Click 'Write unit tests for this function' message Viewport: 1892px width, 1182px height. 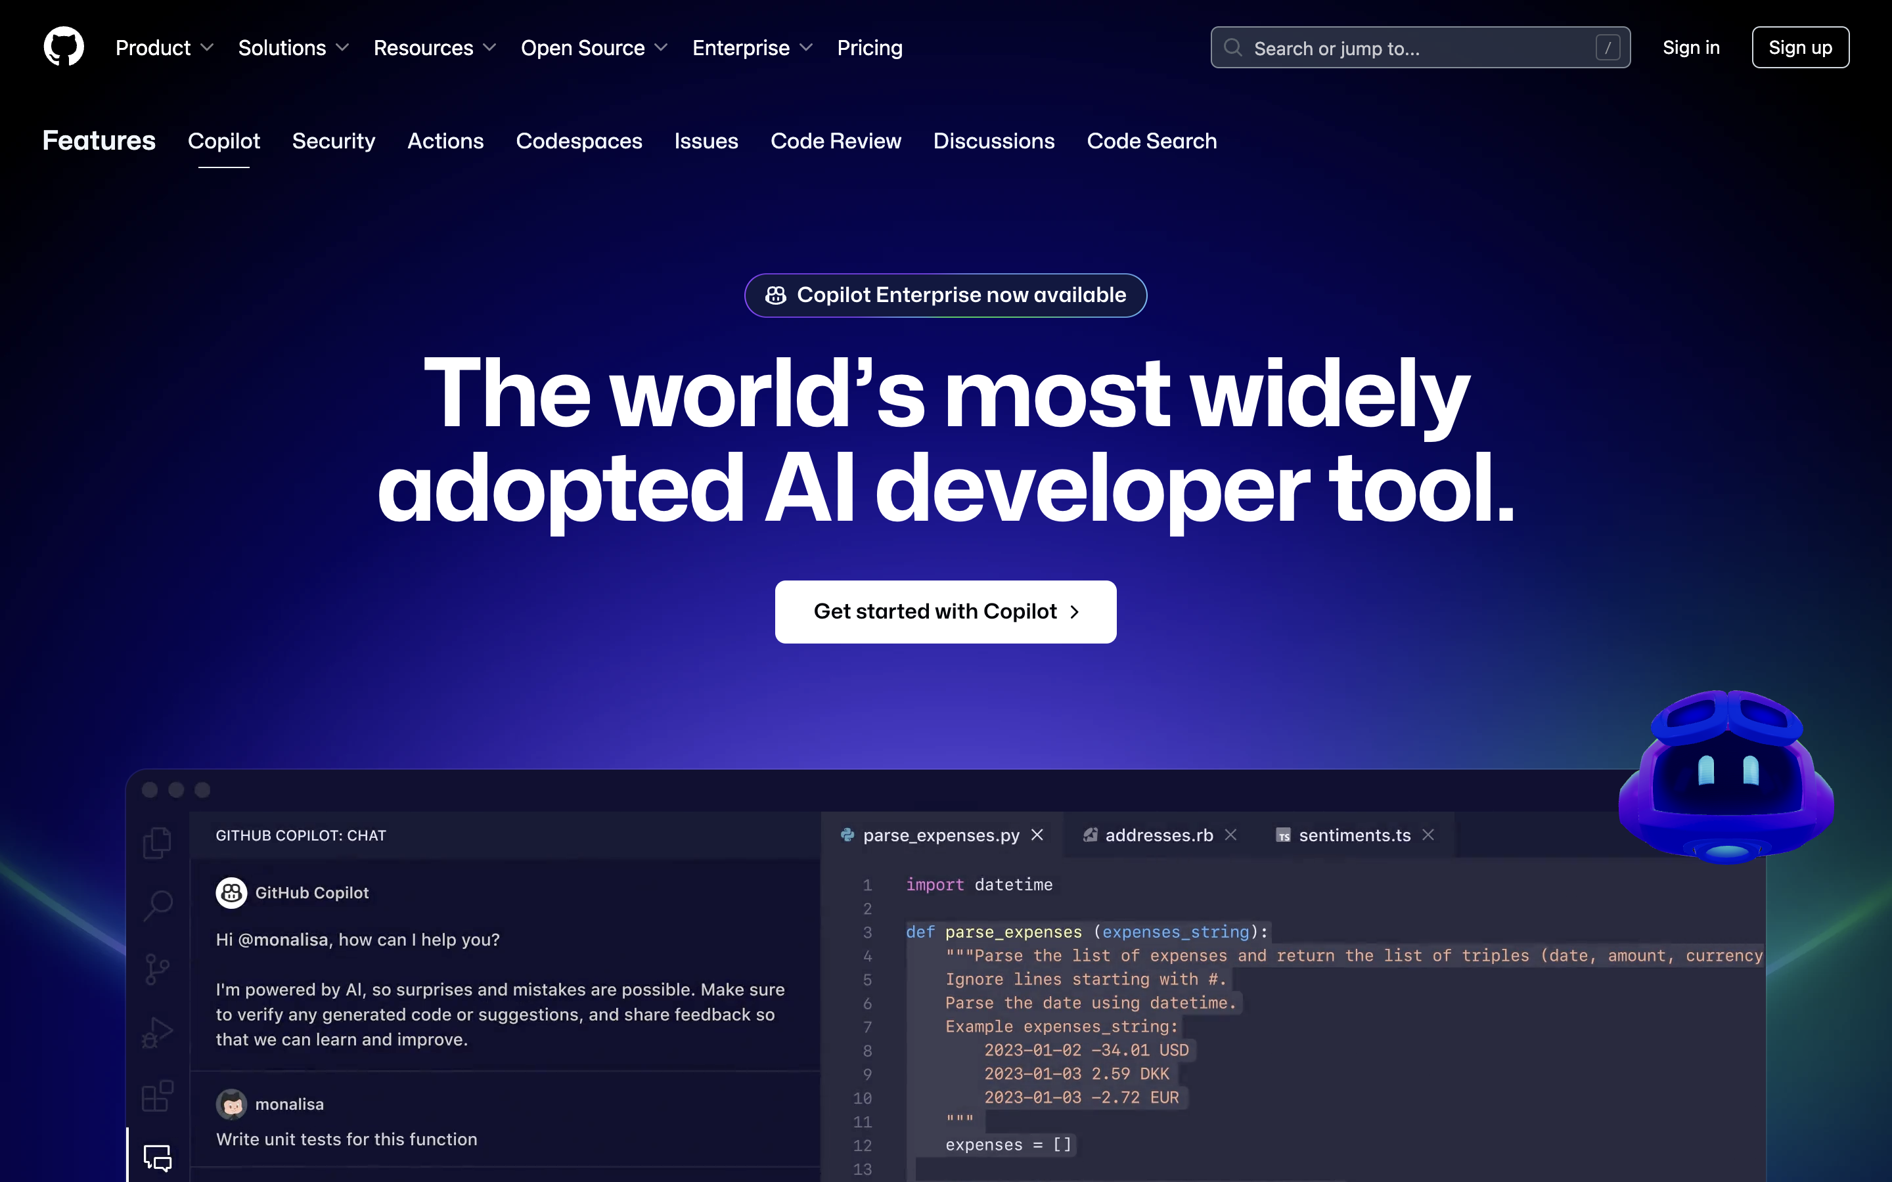[346, 1139]
